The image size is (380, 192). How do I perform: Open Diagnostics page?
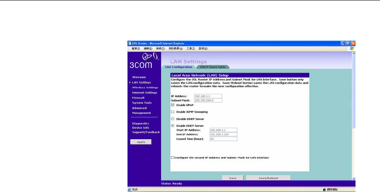(x=141, y=123)
